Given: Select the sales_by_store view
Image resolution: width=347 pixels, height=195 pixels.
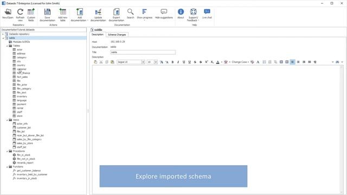Looking at the screenshot, I should (25, 143).
